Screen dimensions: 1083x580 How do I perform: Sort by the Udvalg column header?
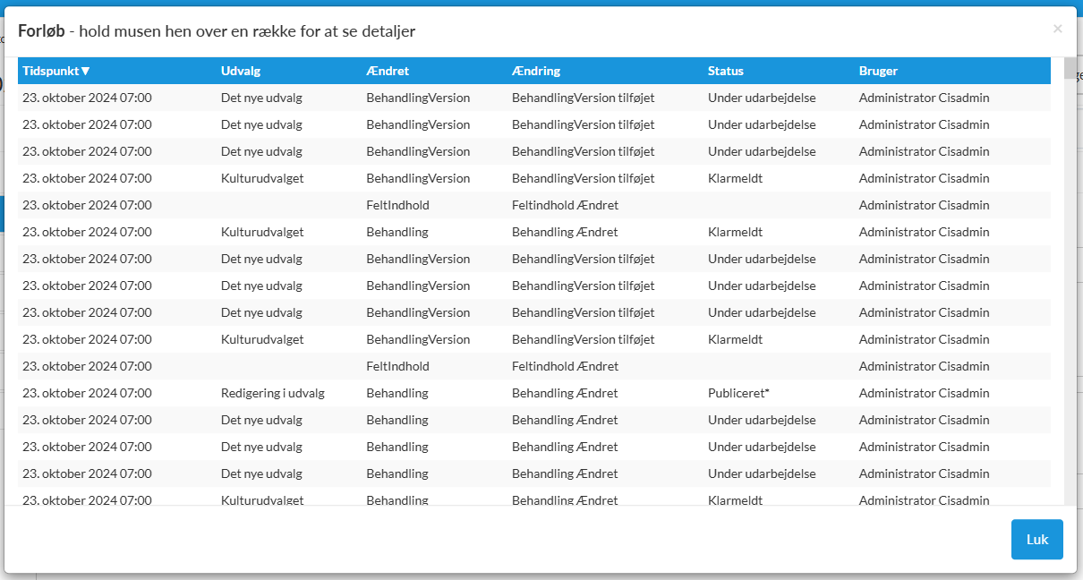coord(241,72)
